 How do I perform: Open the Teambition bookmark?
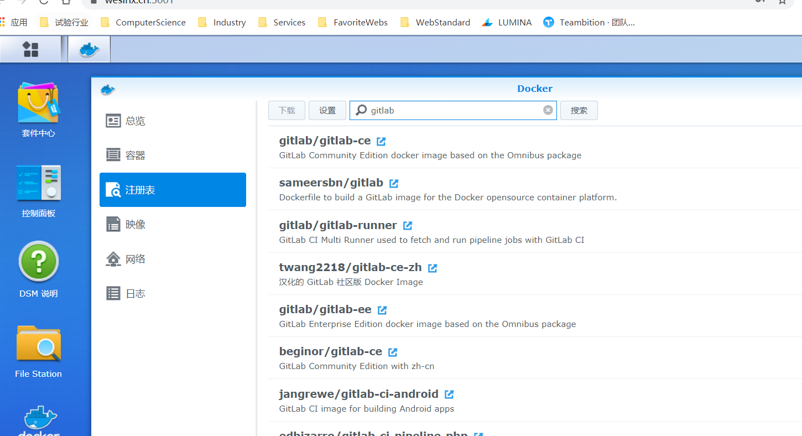(x=589, y=23)
